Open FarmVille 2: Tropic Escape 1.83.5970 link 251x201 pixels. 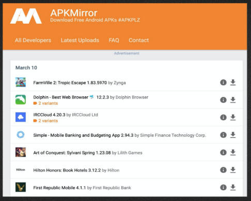[70, 82]
